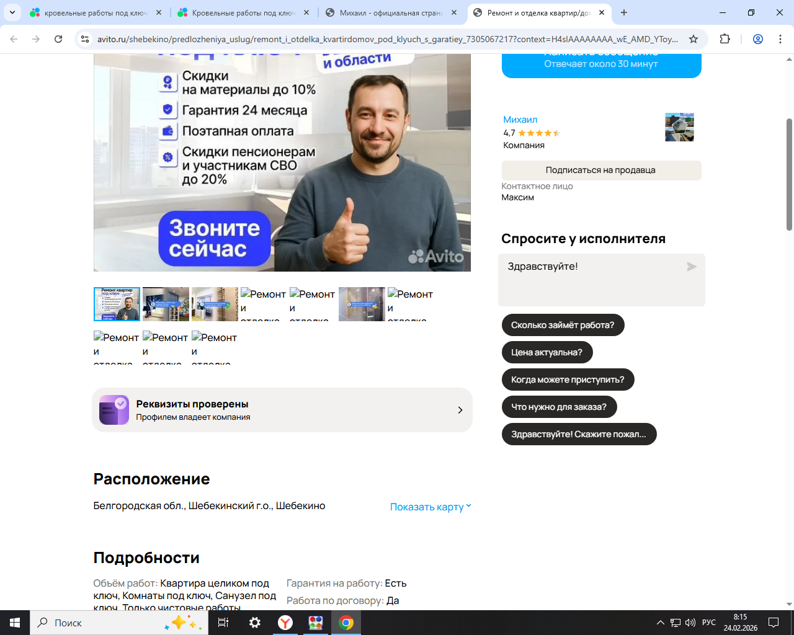The image size is (794, 635).
Task: Open the Chrome profile icon
Action: (x=758, y=39)
